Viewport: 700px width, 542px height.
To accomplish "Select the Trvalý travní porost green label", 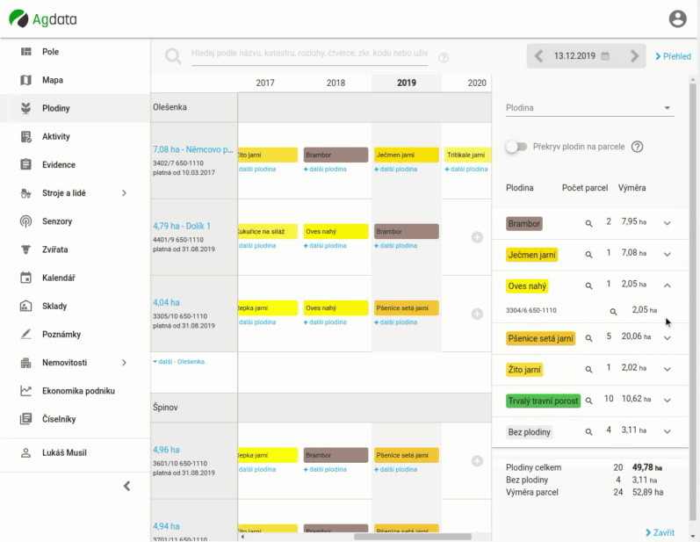I will coord(543,401).
